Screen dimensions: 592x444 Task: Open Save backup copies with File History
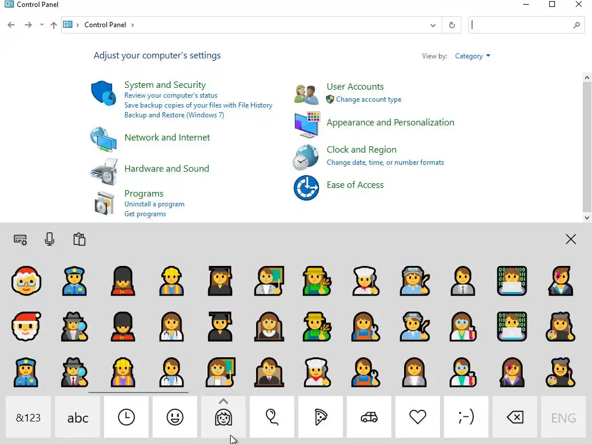click(x=198, y=105)
